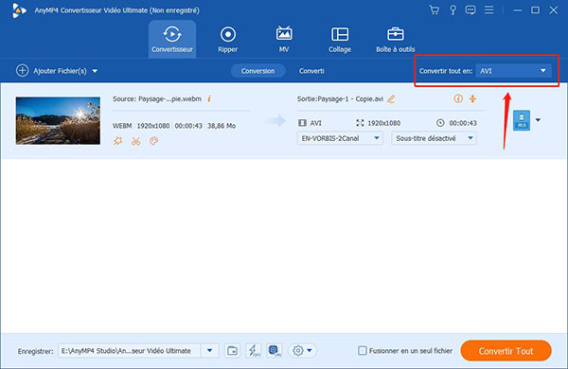Check Fusionner en un seul fichier
The width and height of the screenshot is (568, 369).
tap(362, 350)
